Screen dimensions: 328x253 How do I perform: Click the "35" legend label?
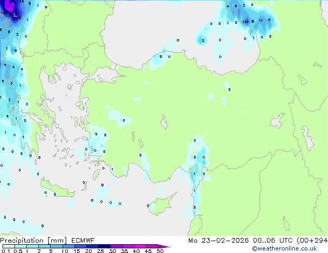point(124,251)
